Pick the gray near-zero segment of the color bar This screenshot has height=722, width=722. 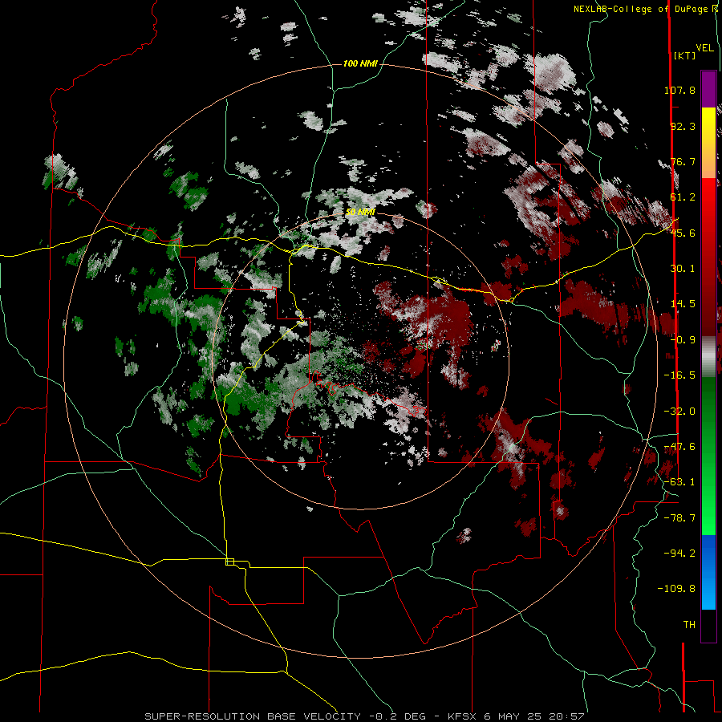point(708,355)
